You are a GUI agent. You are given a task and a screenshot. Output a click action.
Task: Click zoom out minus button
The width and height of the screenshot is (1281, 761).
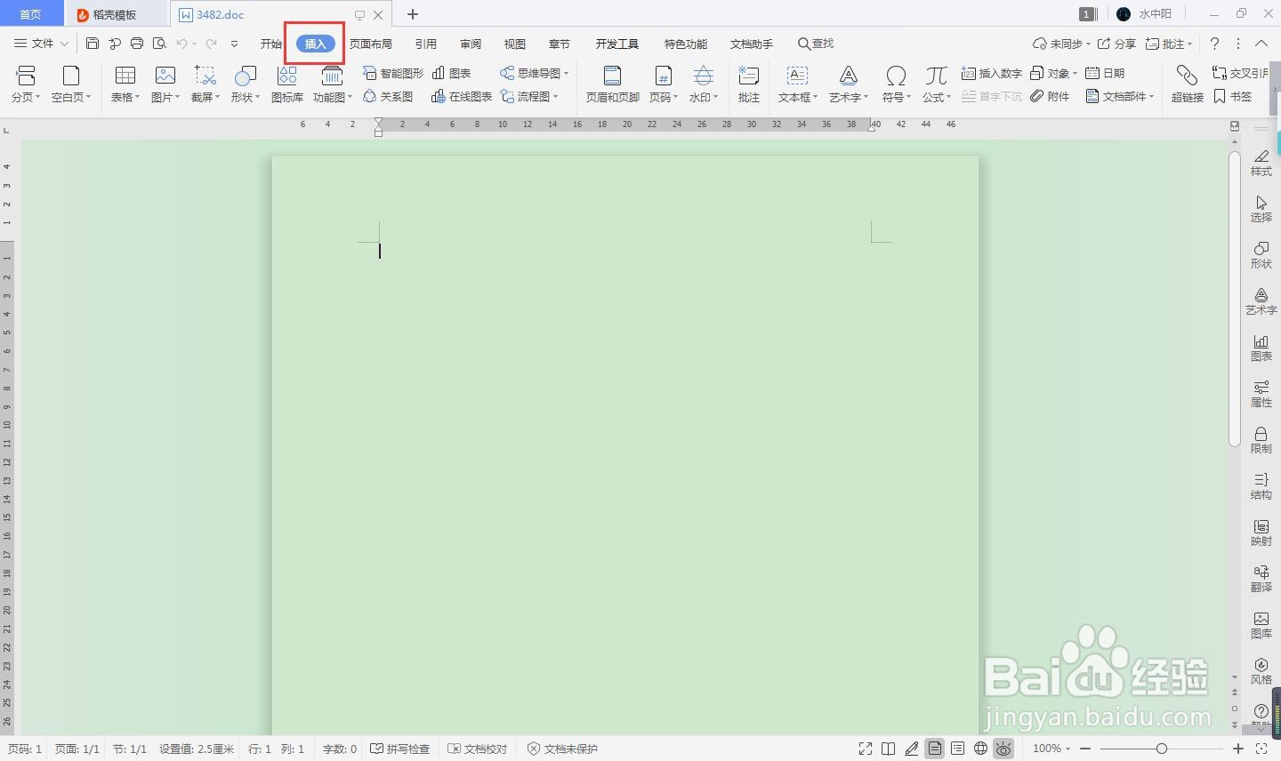(1085, 749)
